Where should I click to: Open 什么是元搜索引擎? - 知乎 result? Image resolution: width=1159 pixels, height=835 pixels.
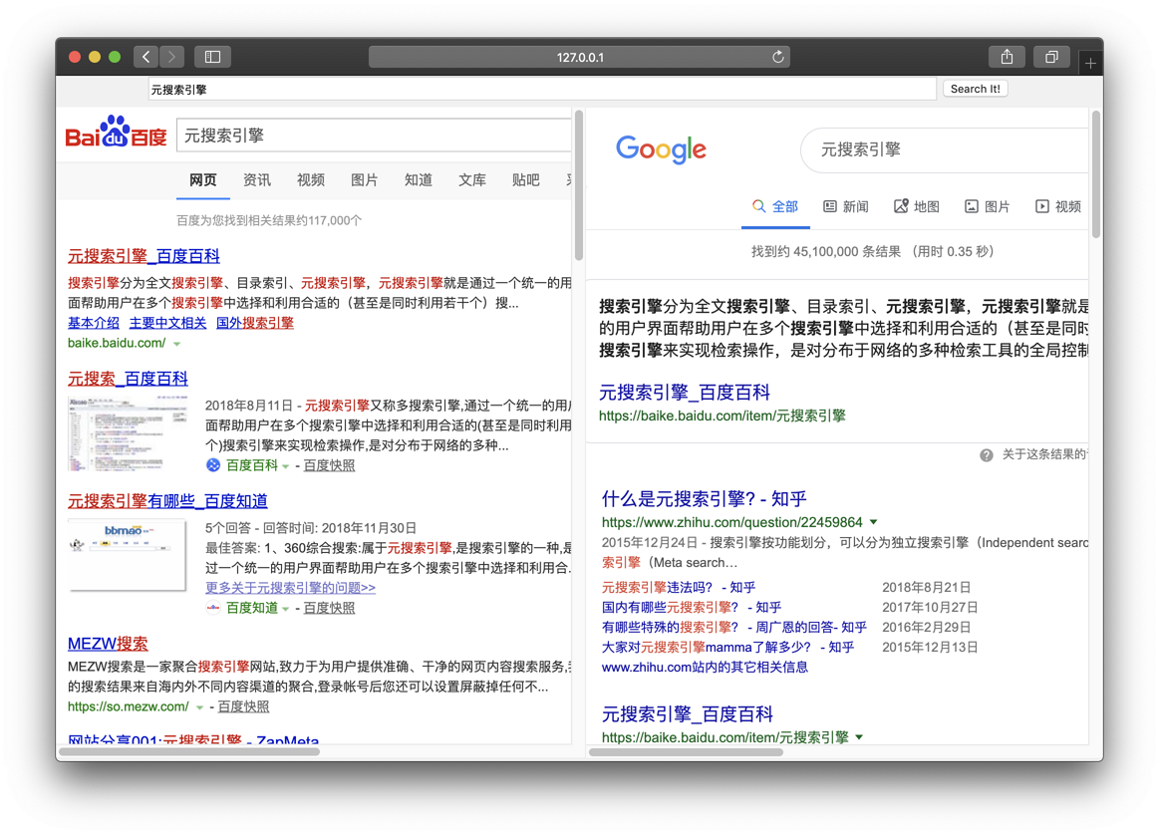[704, 499]
